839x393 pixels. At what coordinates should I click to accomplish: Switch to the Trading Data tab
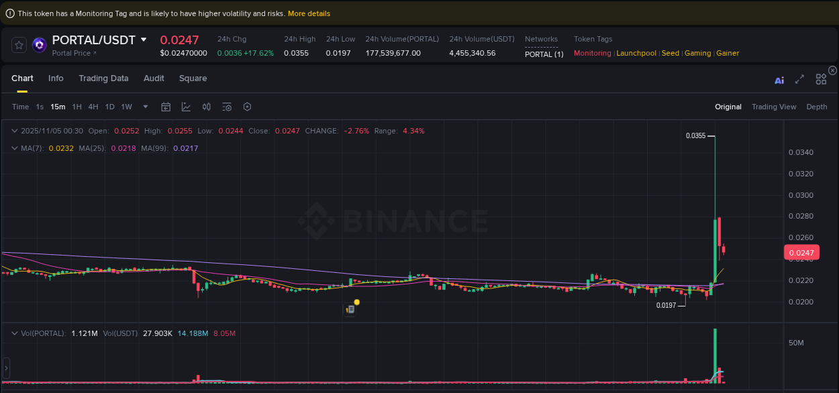(103, 78)
